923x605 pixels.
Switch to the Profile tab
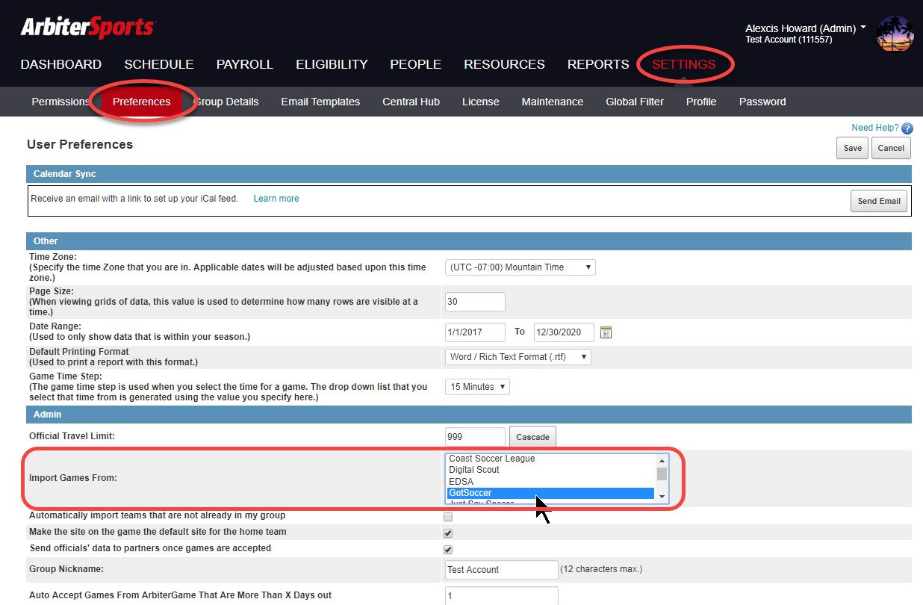[701, 102]
